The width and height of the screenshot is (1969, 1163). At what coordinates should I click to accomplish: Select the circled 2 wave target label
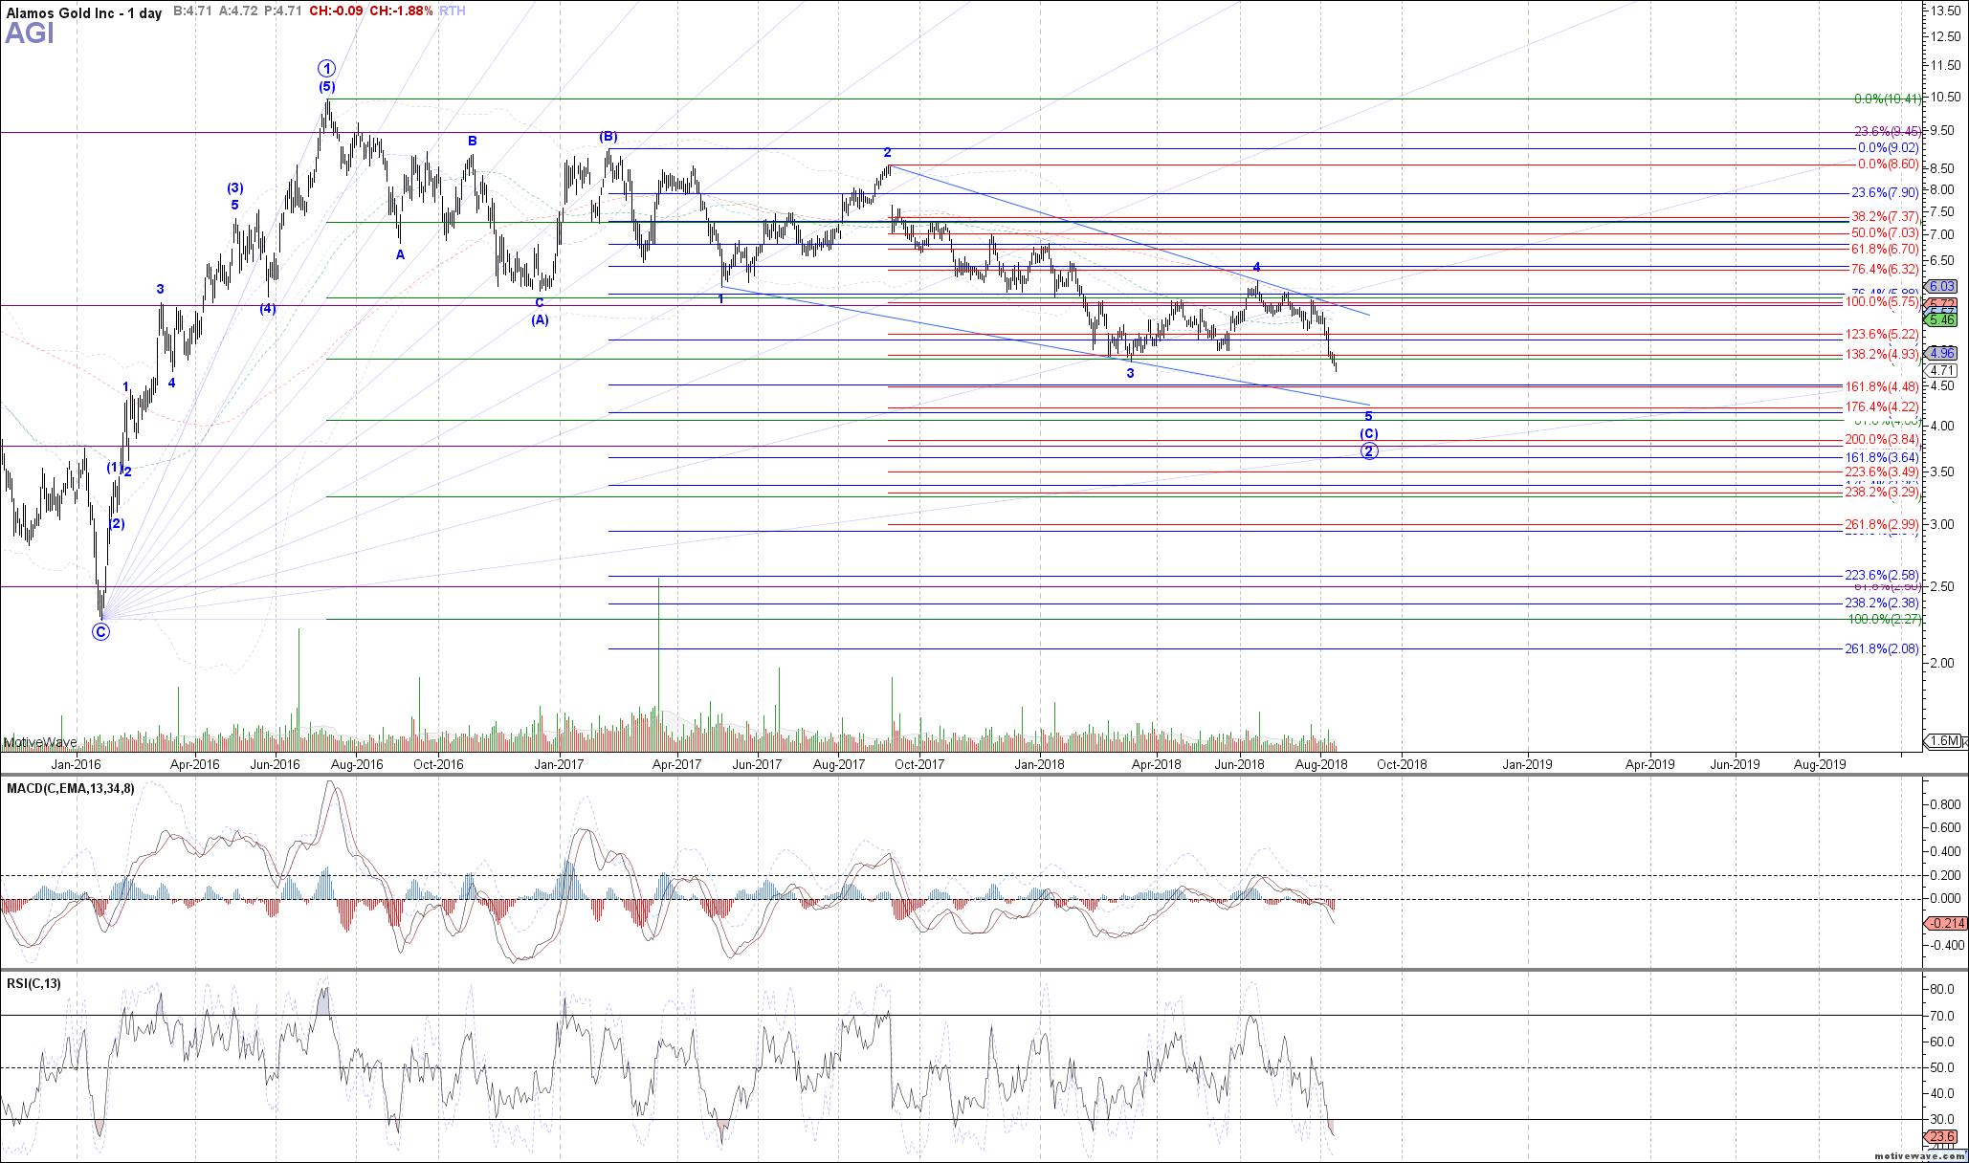[1369, 451]
